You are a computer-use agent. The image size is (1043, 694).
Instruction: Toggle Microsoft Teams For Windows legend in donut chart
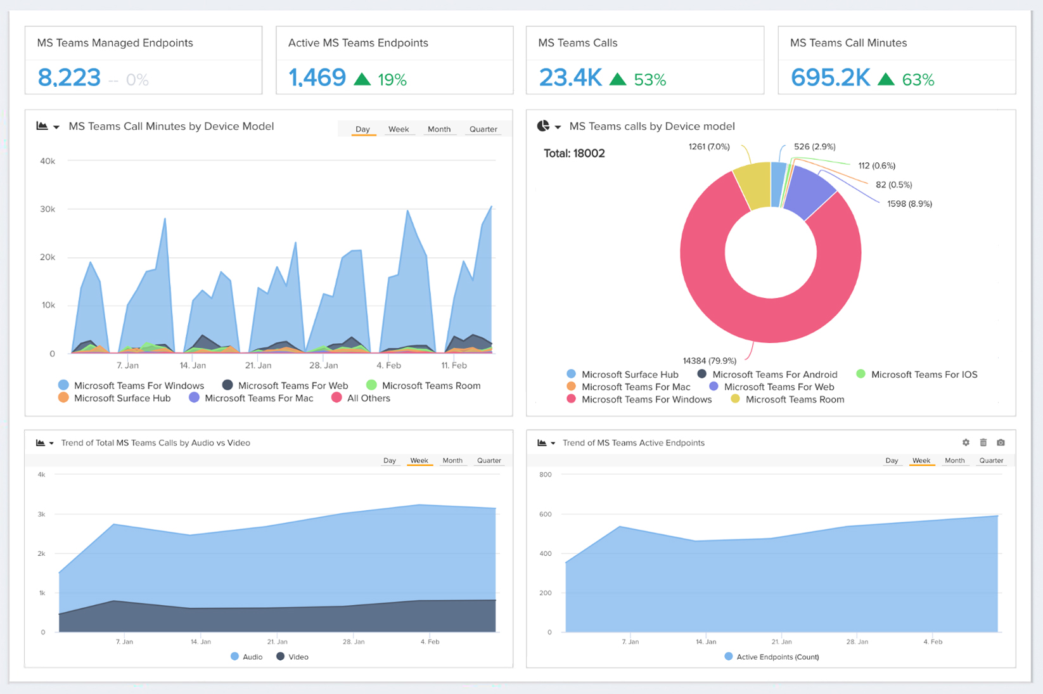tap(639, 399)
